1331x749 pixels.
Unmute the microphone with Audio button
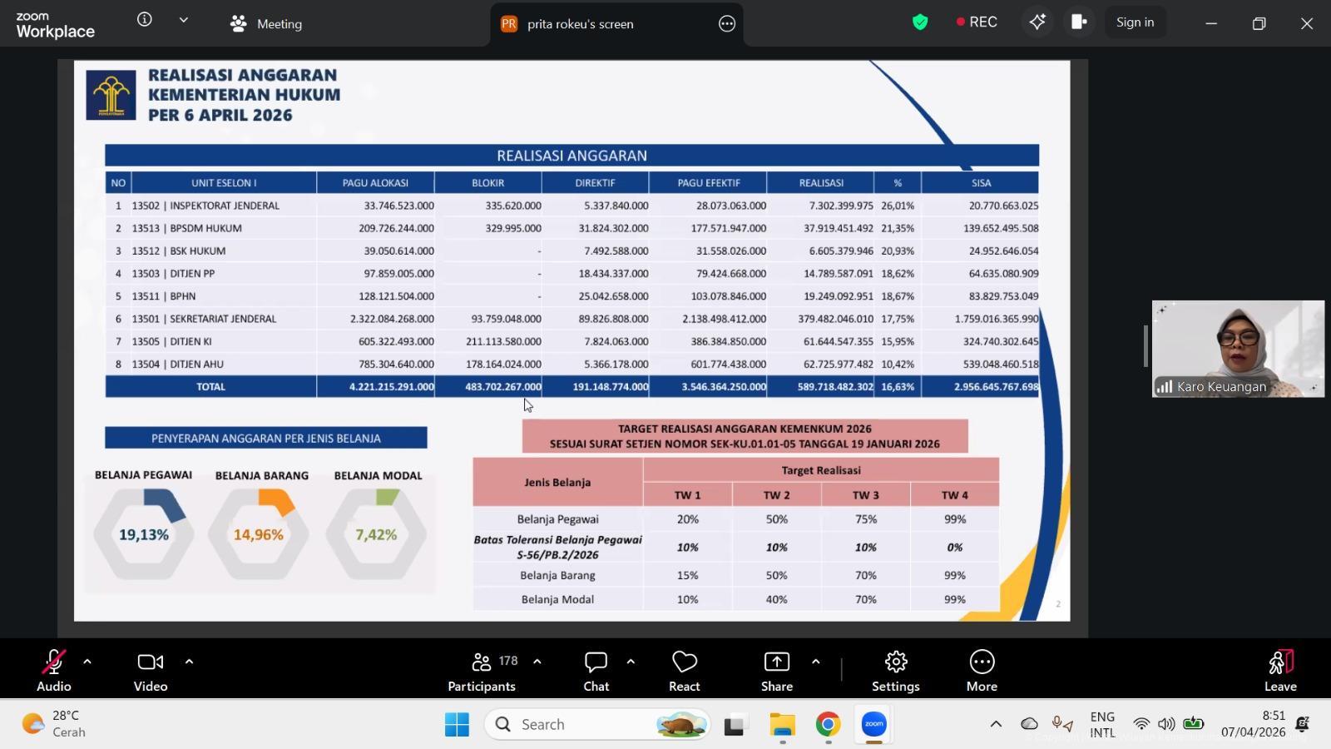coord(53,671)
